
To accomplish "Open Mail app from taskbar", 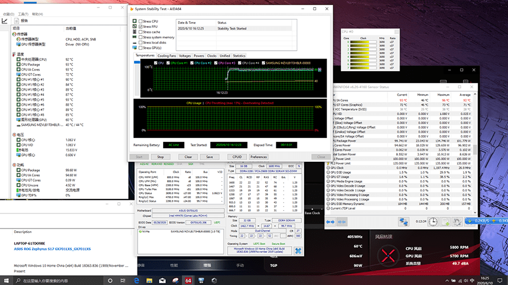I will point(162,280).
